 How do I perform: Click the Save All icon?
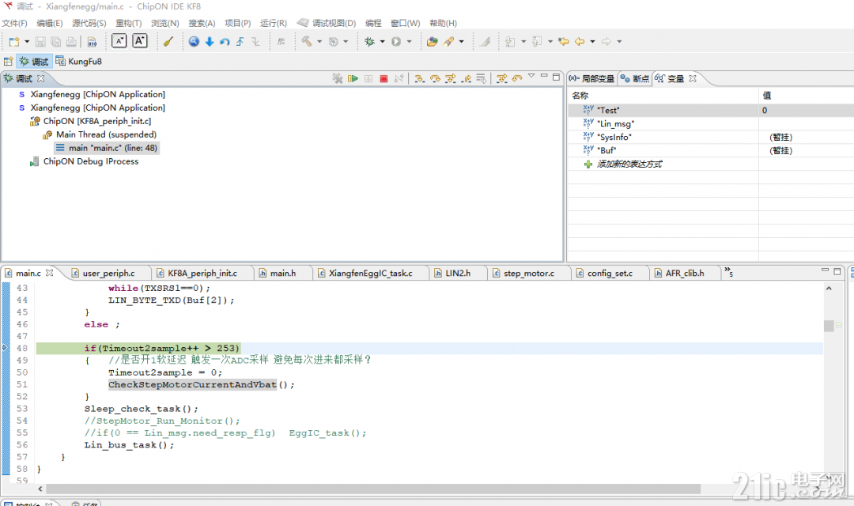55,41
